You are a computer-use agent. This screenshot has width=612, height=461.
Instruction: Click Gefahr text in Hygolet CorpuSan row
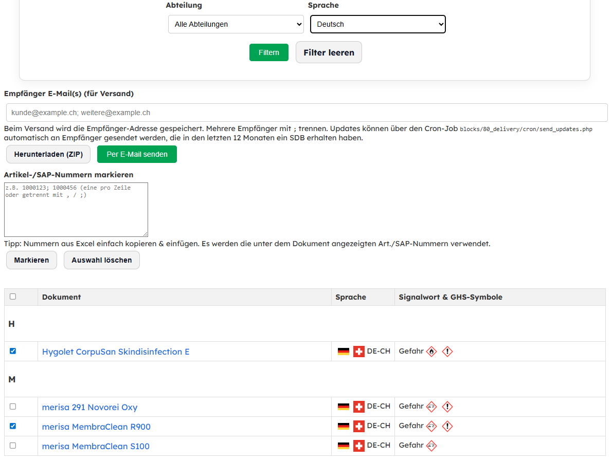(x=411, y=351)
